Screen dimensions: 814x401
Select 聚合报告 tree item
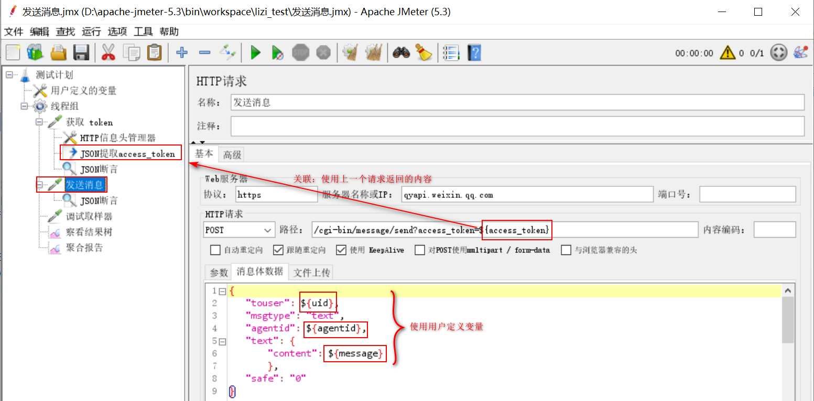point(84,248)
